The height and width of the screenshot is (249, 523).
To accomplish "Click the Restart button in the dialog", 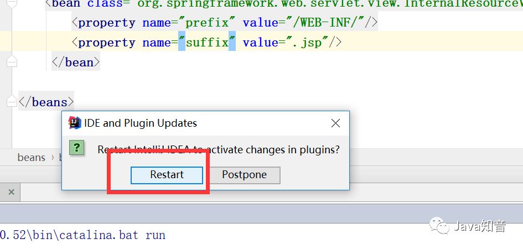I will pos(167,175).
